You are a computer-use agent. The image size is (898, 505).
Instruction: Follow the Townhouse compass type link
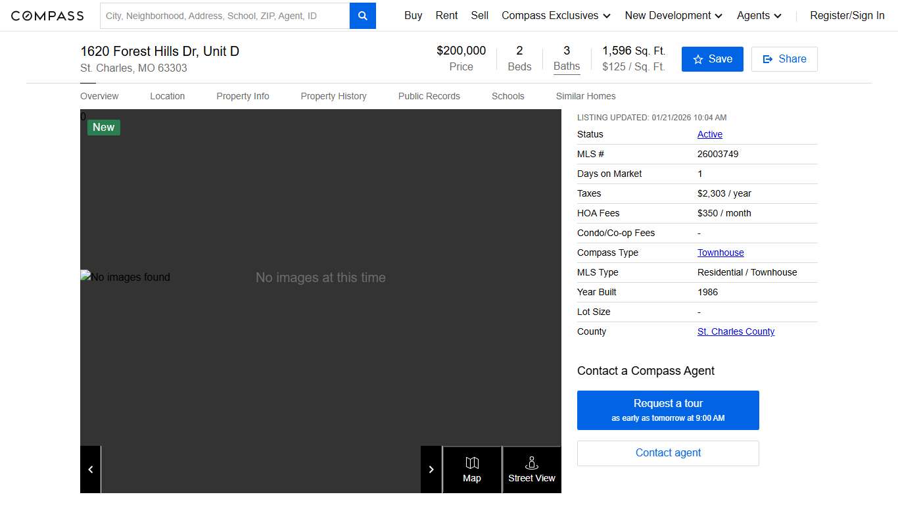[721, 252]
